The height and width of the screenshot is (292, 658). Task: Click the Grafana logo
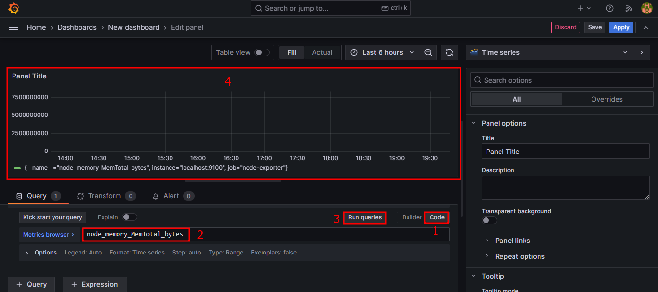[13, 8]
